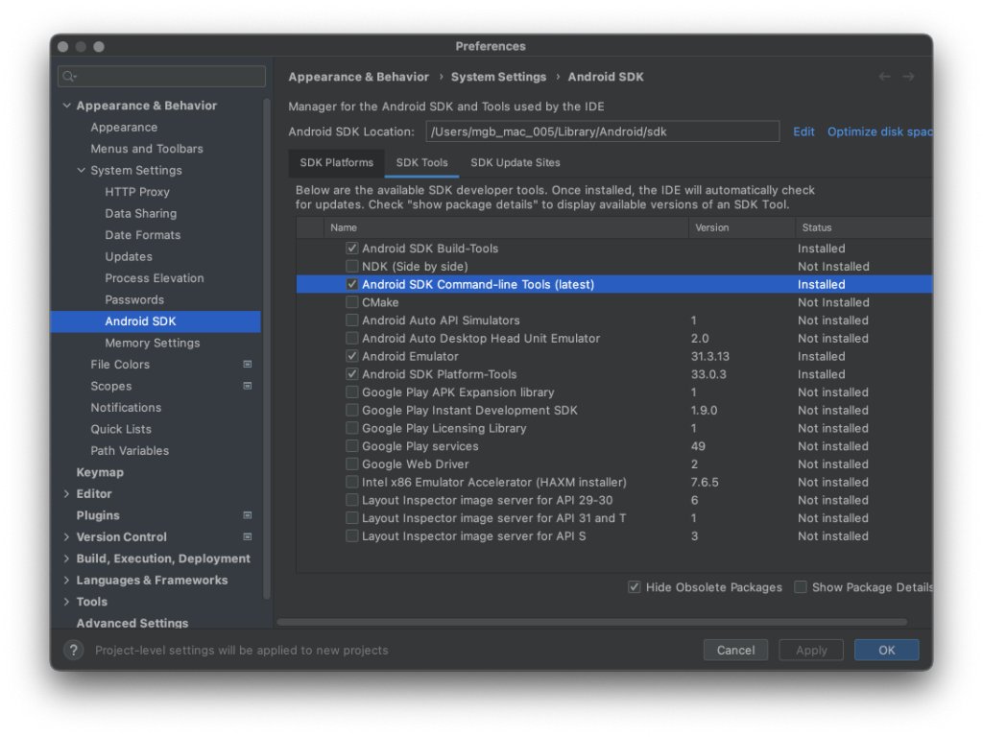
Task: Expand the Version Control node
Action: 67,537
